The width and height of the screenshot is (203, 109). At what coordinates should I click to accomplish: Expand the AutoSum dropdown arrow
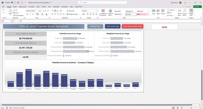pyautogui.click(x=176, y=10)
